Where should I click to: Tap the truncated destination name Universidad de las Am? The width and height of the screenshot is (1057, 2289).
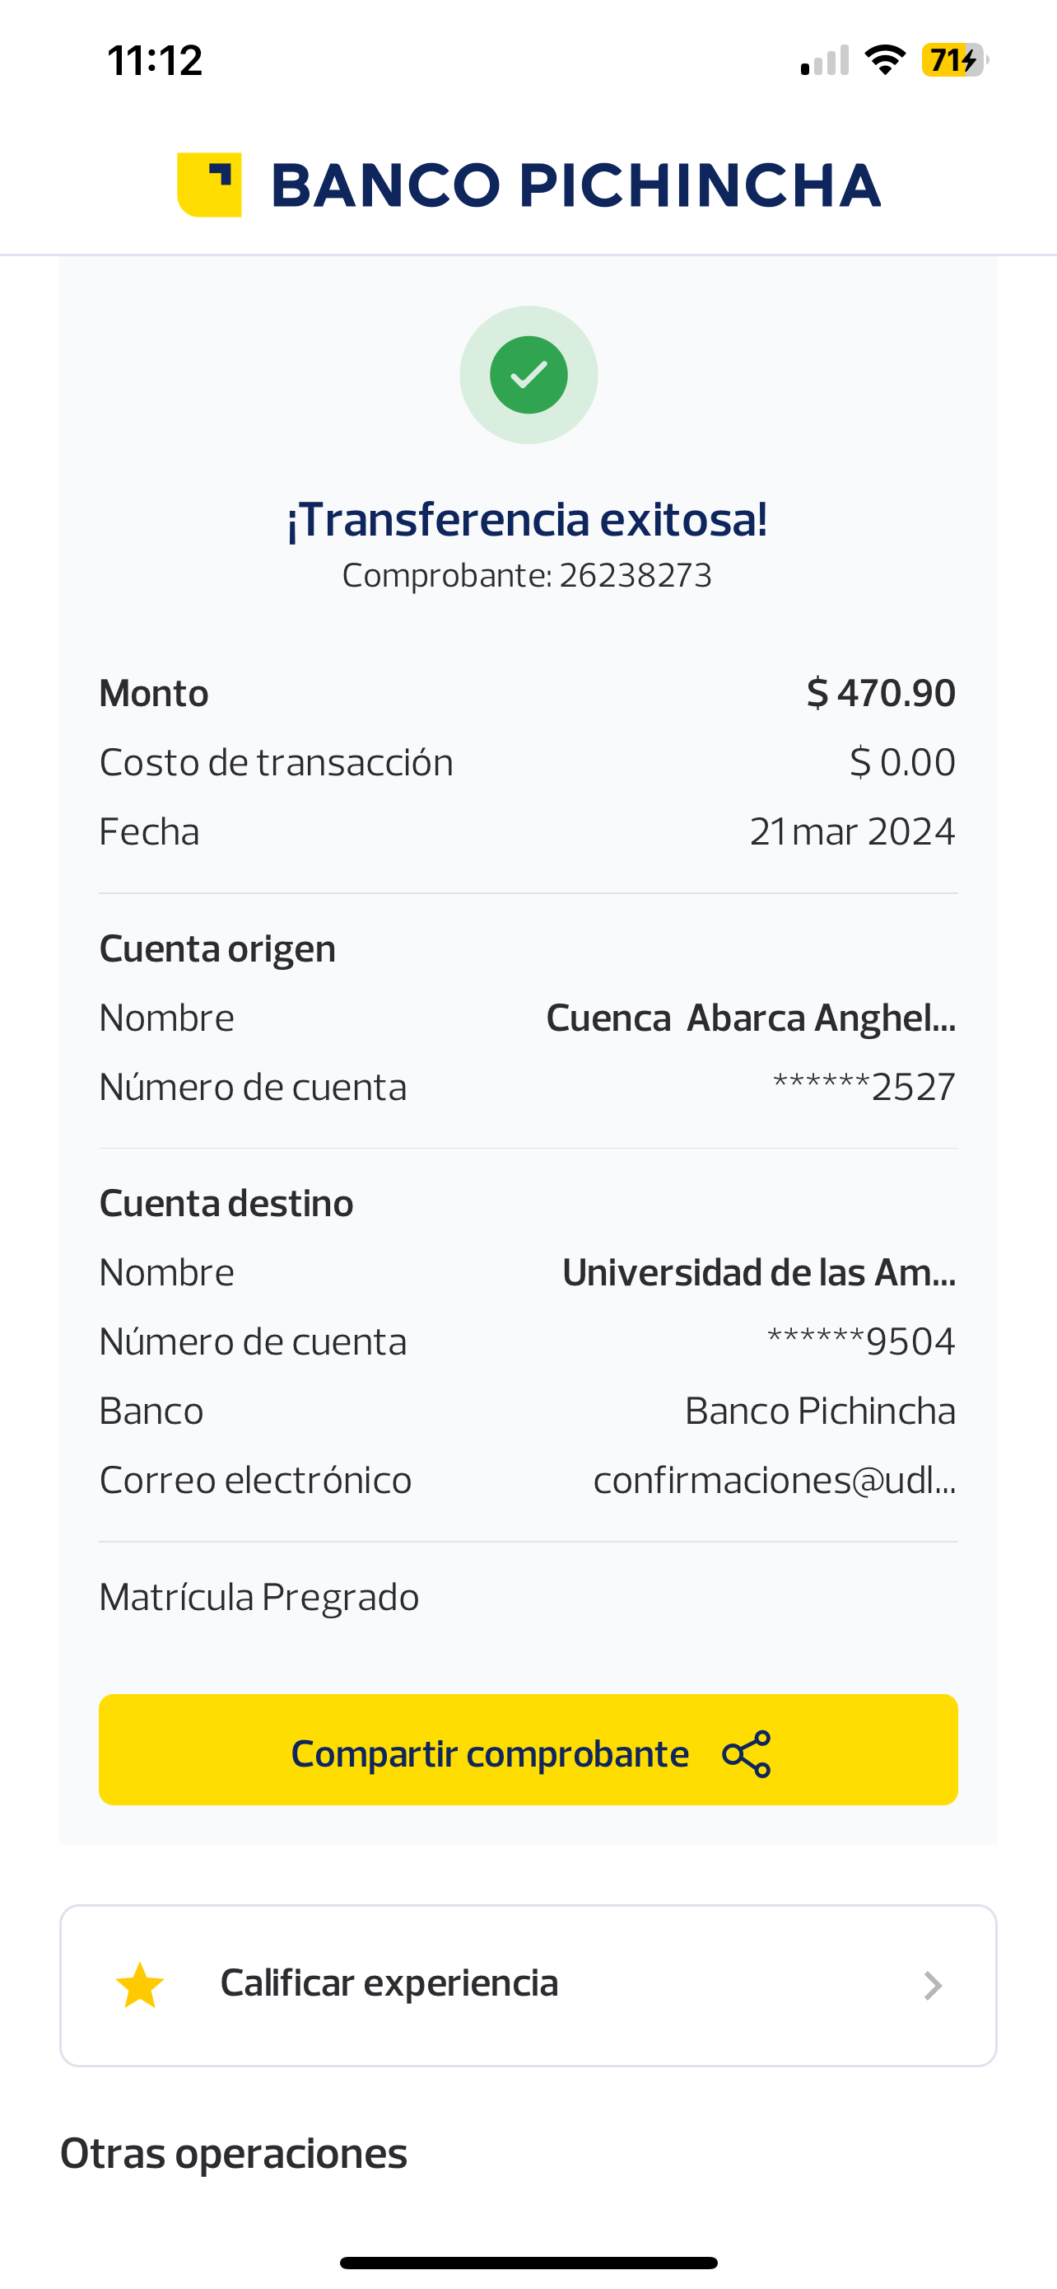point(759,1272)
